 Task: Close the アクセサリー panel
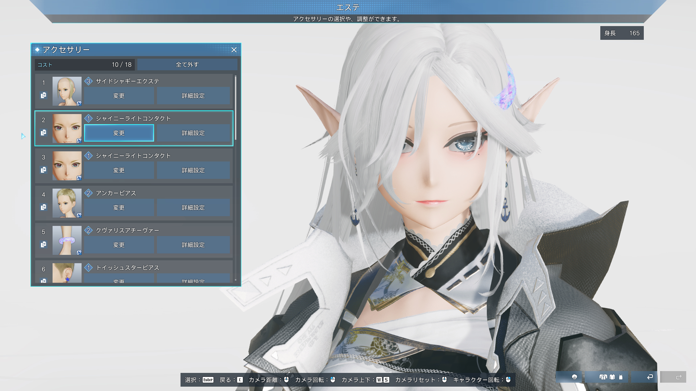234,50
